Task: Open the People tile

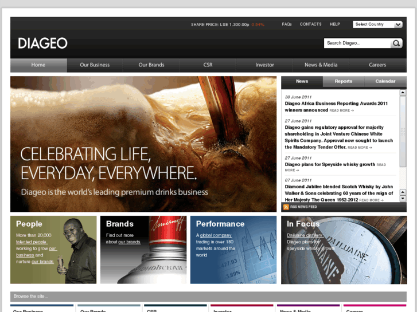Action: [53, 250]
